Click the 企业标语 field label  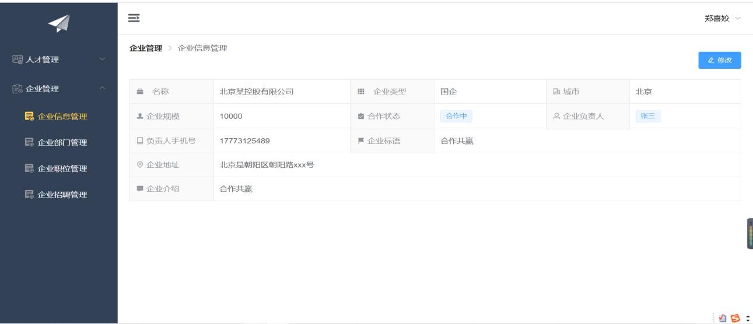tap(384, 140)
